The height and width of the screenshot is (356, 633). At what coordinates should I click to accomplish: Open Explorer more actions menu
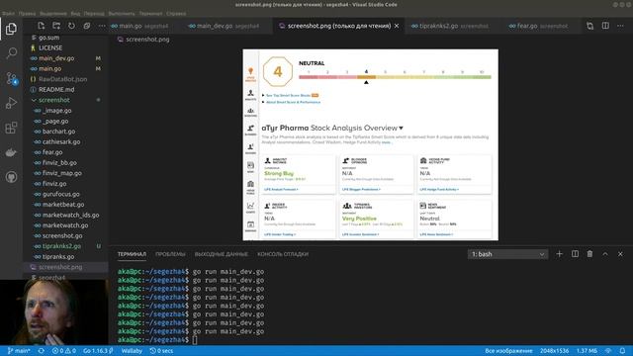(x=102, y=26)
